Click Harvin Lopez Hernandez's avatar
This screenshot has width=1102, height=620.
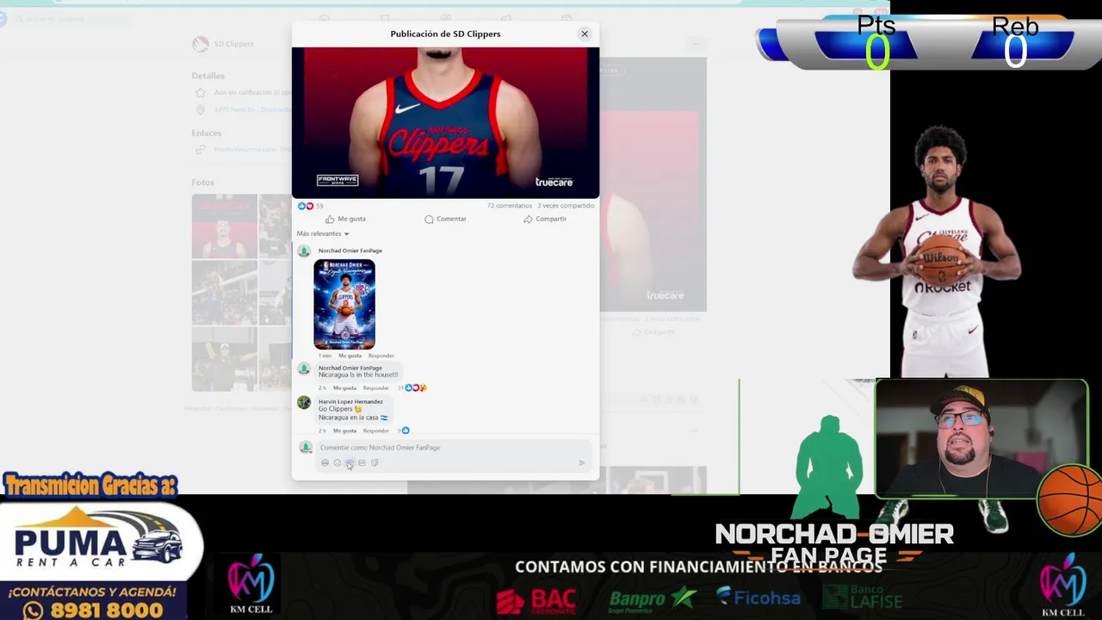pos(304,402)
